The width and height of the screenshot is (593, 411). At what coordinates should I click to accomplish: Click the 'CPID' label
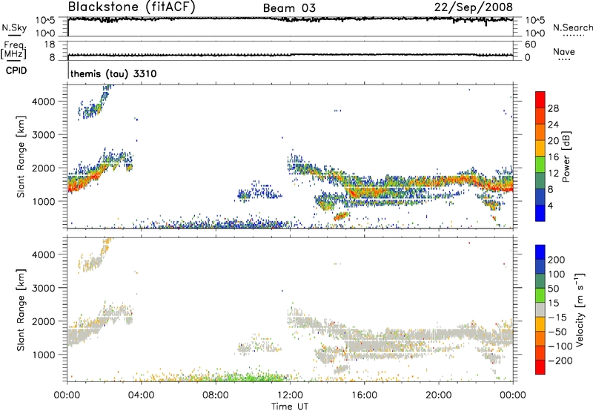(x=16, y=70)
